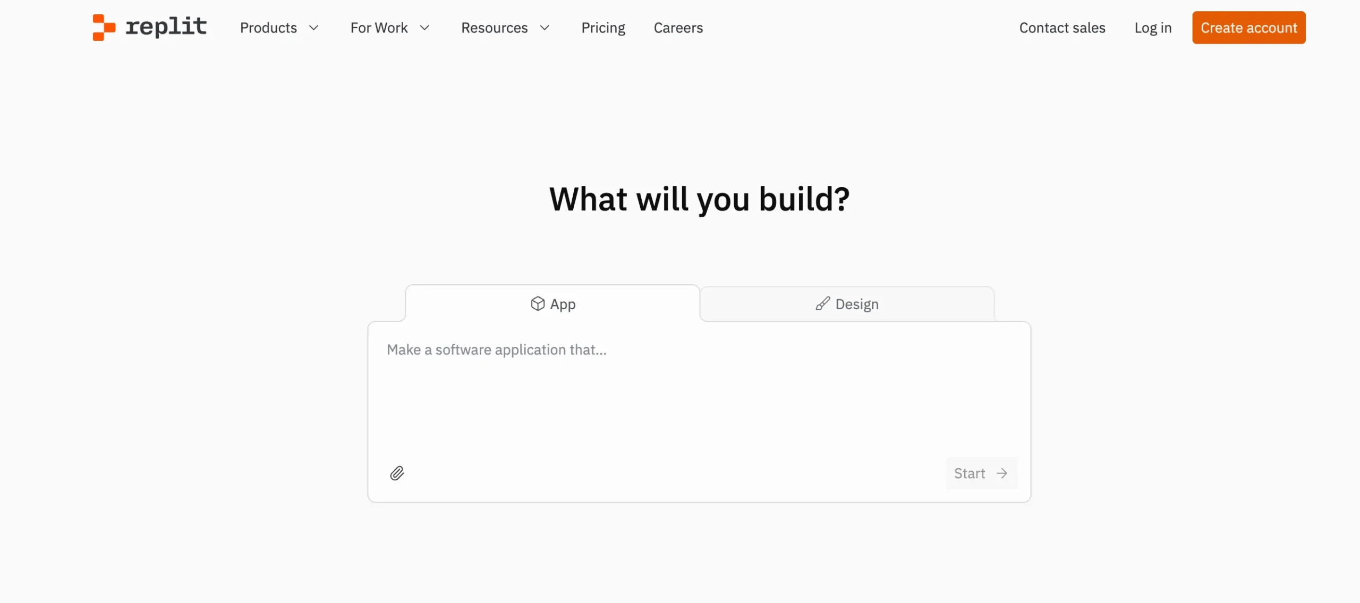The width and height of the screenshot is (1360, 603).
Task: Open the Products dropdown
Action: pyautogui.click(x=279, y=28)
